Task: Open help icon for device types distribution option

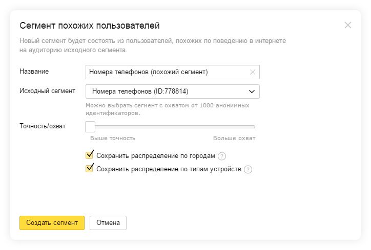Action: pyautogui.click(x=248, y=170)
